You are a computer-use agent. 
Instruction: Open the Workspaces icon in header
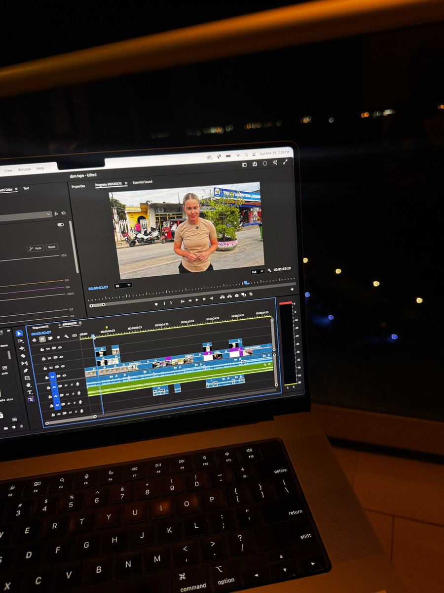click(x=245, y=165)
